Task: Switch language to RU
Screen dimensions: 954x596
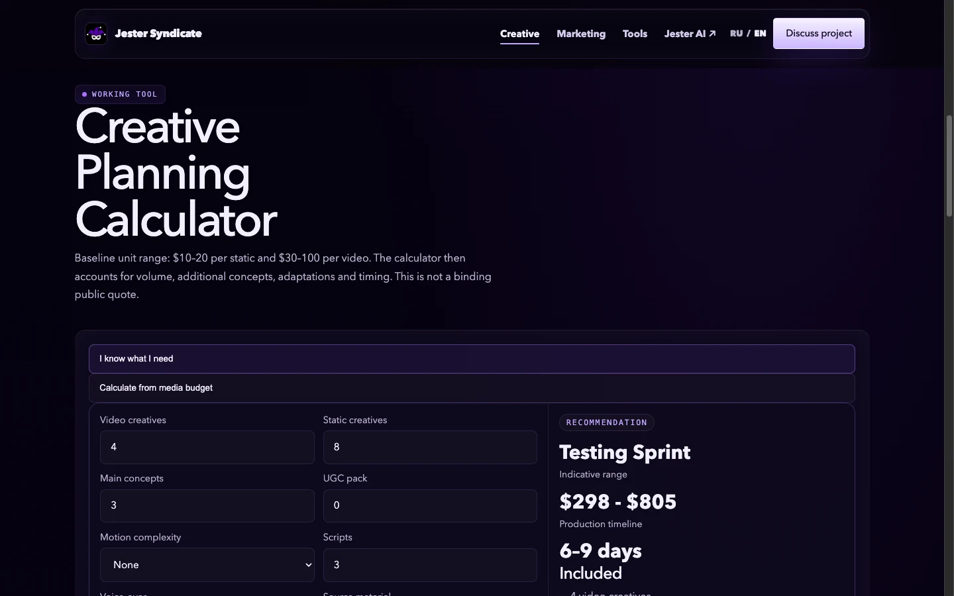Action: 736,33
